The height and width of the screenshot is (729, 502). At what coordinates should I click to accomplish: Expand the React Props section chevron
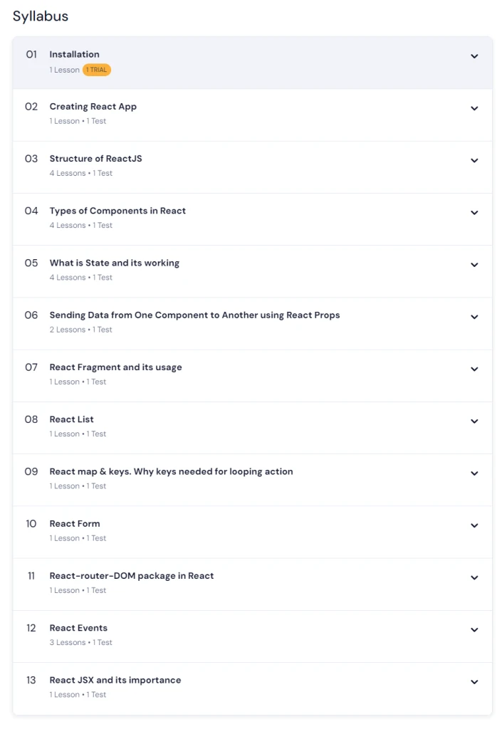[474, 317]
